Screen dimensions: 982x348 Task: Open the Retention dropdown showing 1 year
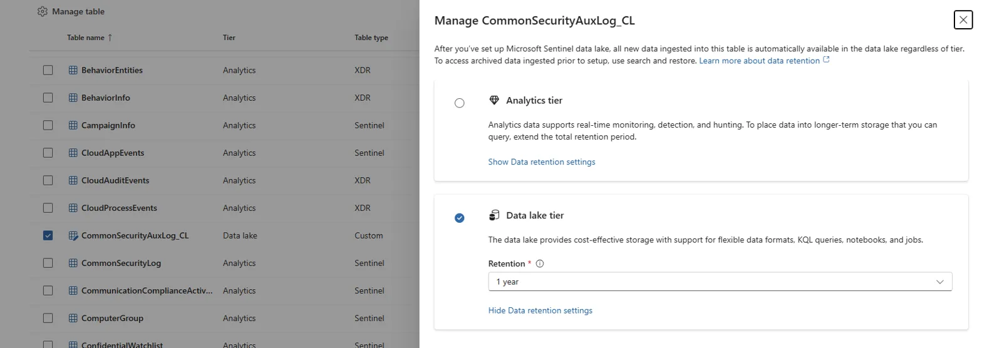pyautogui.click(x=720, y=282)
